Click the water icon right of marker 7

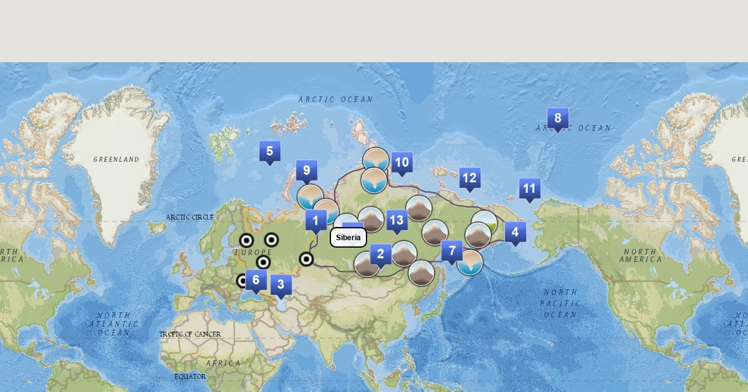[x=470, y=263]
